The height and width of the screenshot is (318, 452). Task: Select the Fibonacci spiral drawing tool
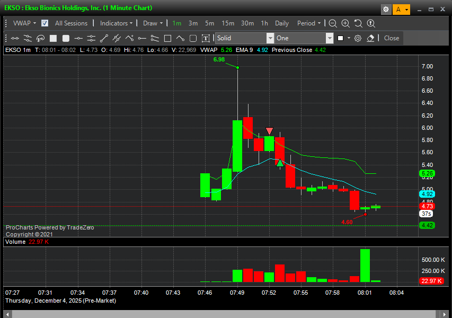(x=40, y=38)
